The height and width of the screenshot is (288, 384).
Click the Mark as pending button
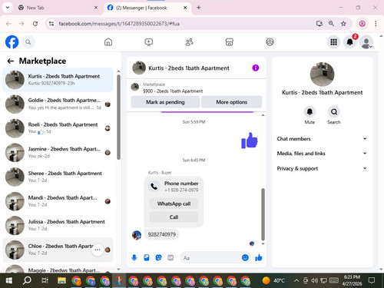(165, 102)
